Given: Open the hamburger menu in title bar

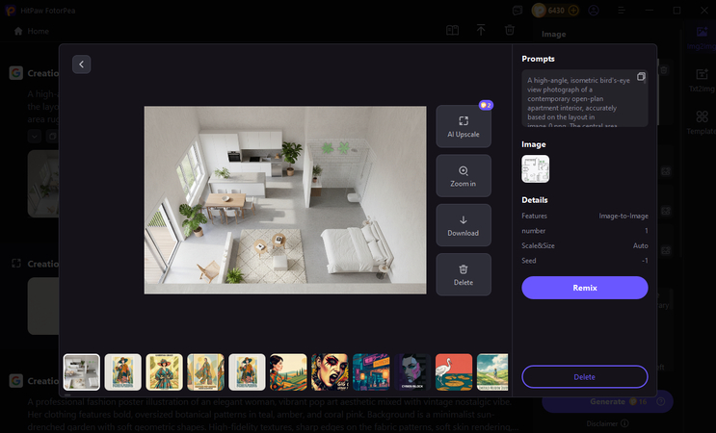Looking at the screenshot, I should tap(622, 10).
